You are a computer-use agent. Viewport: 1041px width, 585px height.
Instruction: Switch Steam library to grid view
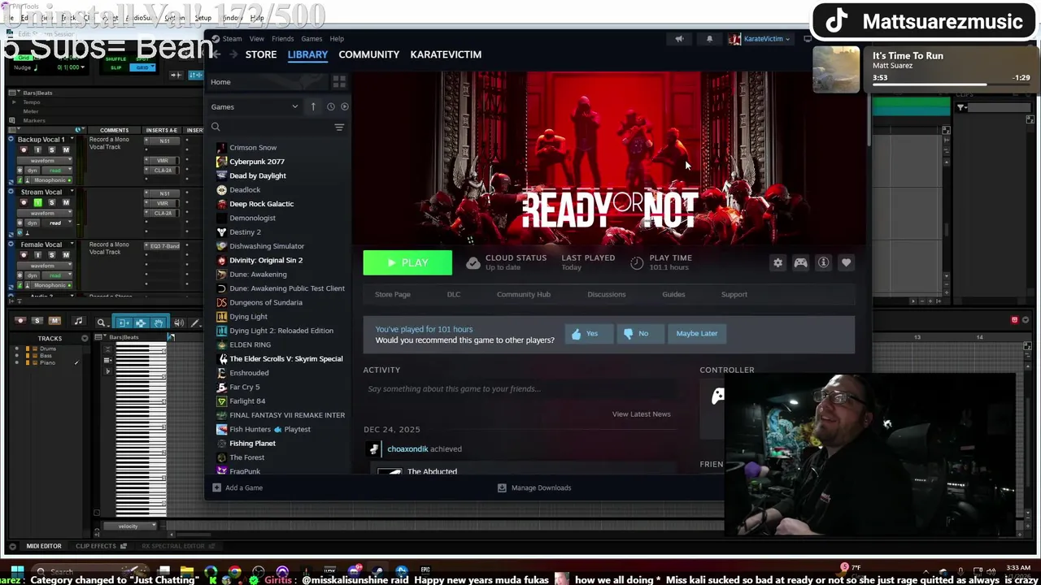[x=339, y=82]
